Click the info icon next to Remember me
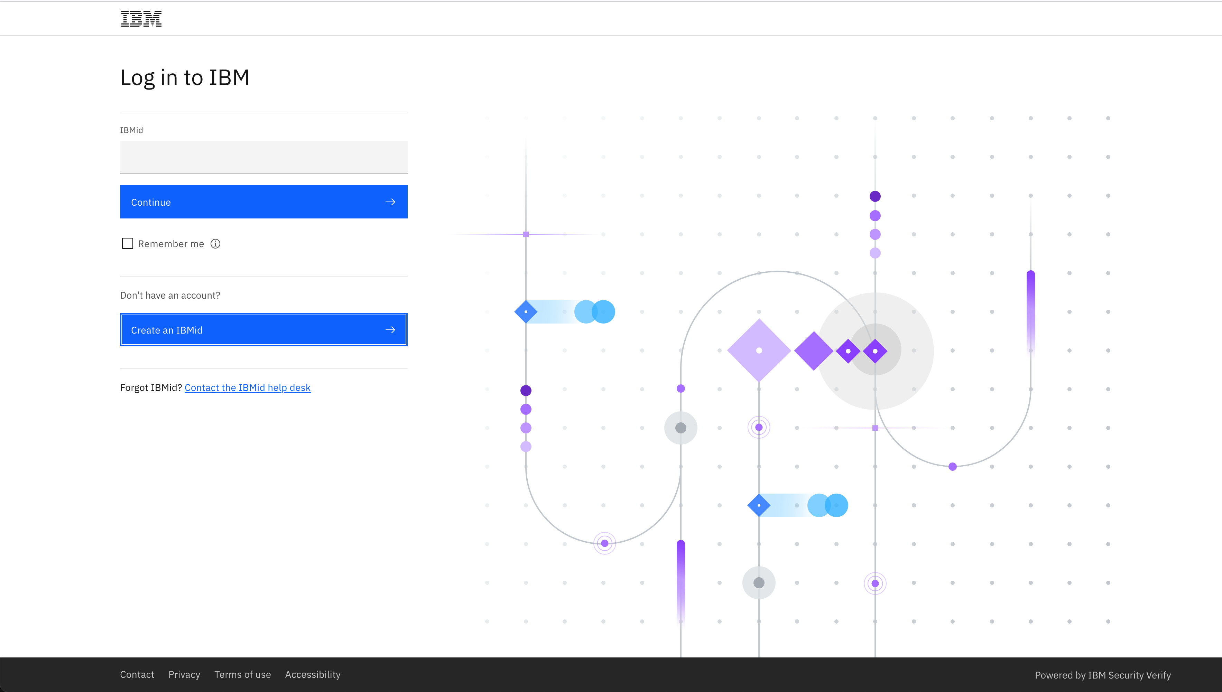 coord(216,244)
